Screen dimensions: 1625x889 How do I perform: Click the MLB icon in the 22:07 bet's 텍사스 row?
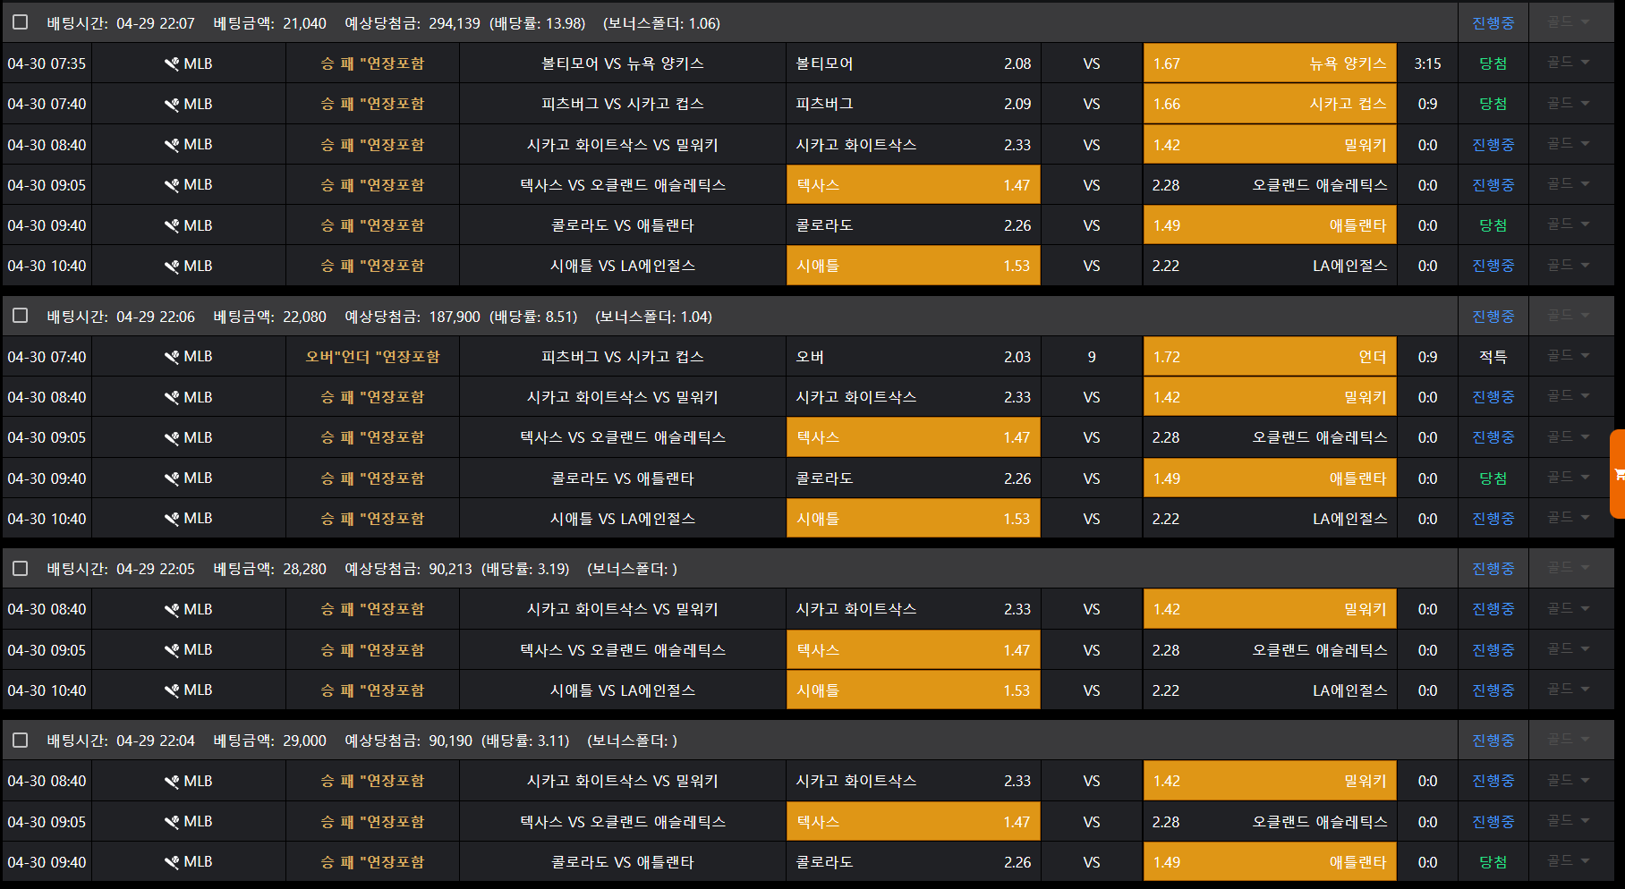pos(172,185)
